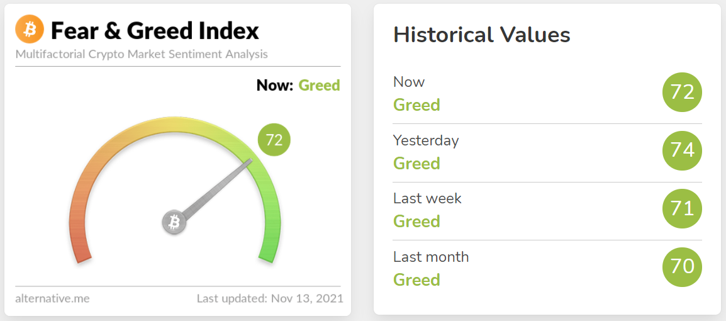
Task: Click the orange Bitcoin logo icon
Action: (30, 29)
